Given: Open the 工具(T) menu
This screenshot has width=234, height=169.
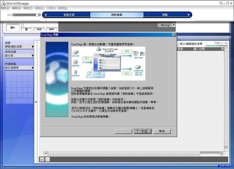Looking at the screenshot, I should pyautogui.click(x=51, y=8).
